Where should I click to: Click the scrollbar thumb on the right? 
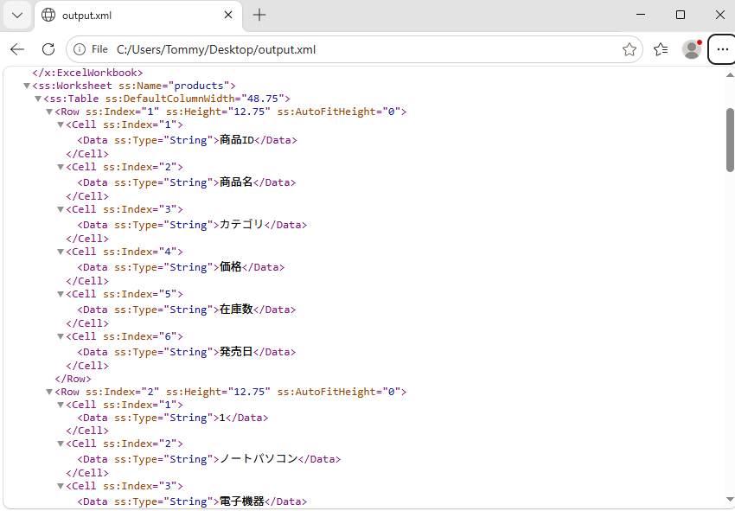[730, 140]
